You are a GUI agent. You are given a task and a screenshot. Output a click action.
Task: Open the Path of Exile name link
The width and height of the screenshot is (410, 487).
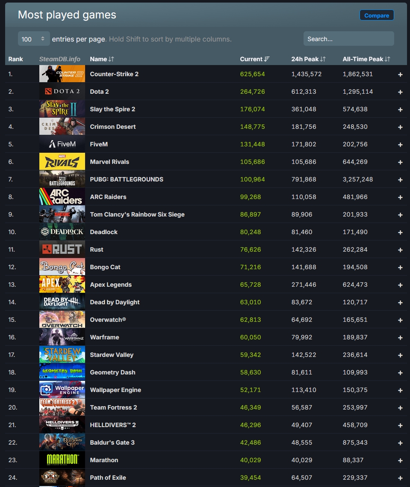click(x=108, y=478)
